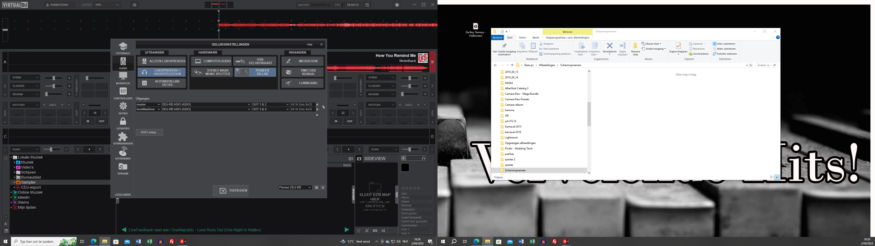Remove the hoofdtelefoon output row
The image size is (875, 246).
[x=317, y=109]
